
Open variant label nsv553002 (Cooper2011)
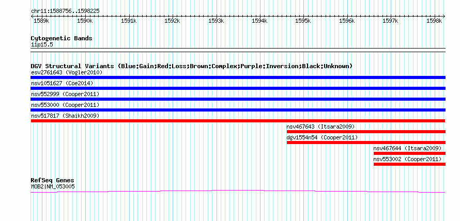click(407, 159)
